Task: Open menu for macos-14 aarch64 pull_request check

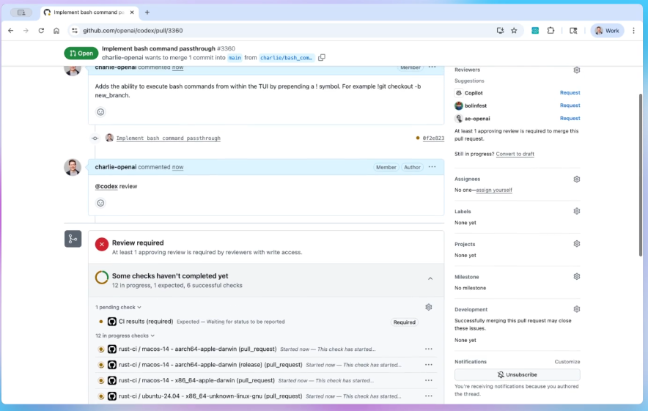Action: [x=429, y=349]
